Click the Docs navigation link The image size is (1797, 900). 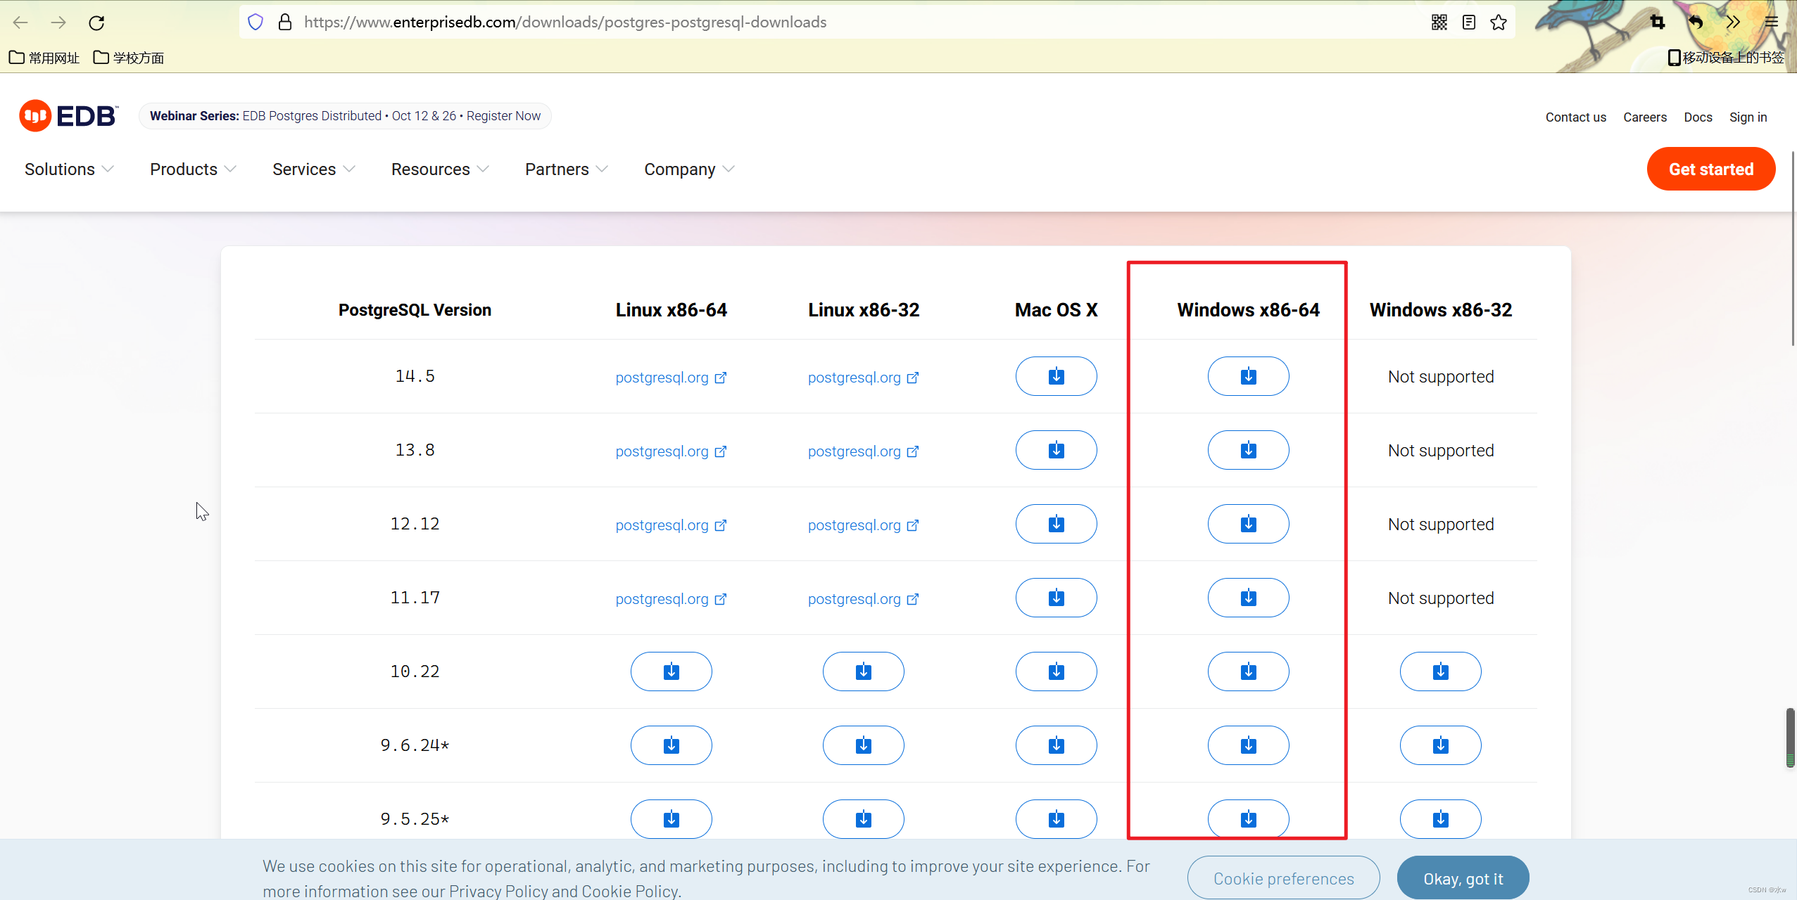1697,116
